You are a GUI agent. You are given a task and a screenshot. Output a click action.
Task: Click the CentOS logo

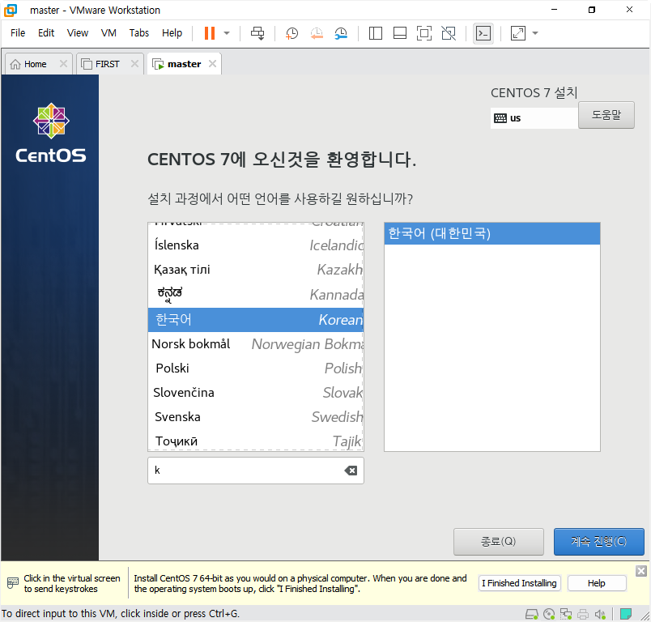pos(51,133)
